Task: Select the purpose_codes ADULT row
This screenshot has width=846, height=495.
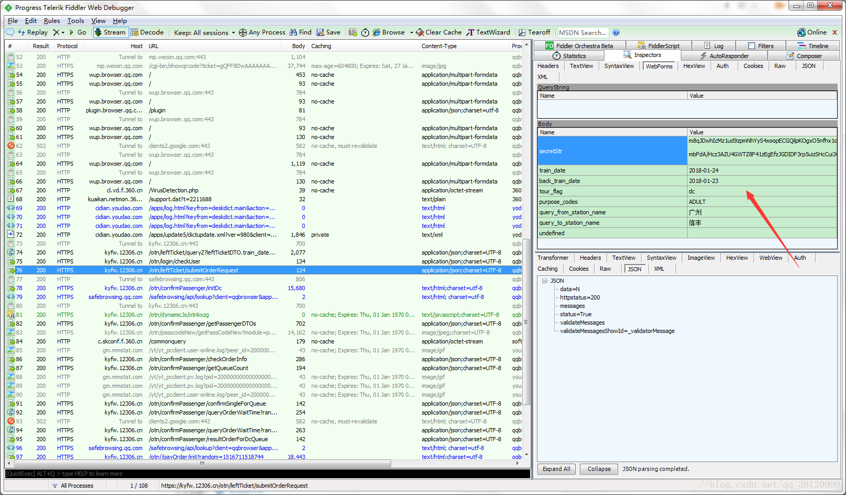Action: pyautogui.click(x=688, y=202)
